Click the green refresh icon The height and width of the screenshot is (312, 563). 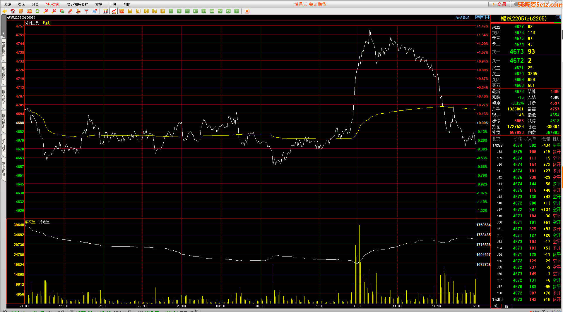37,11
